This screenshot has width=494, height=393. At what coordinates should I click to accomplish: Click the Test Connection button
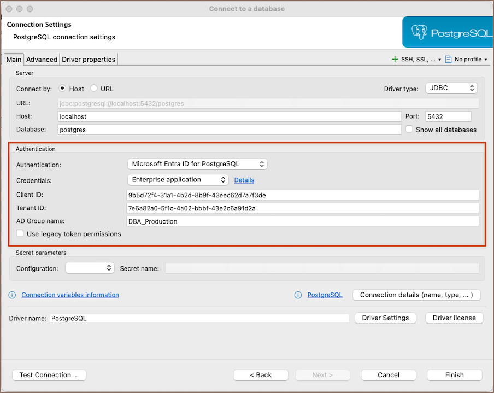pyautogui.click(x=49, y=375)
